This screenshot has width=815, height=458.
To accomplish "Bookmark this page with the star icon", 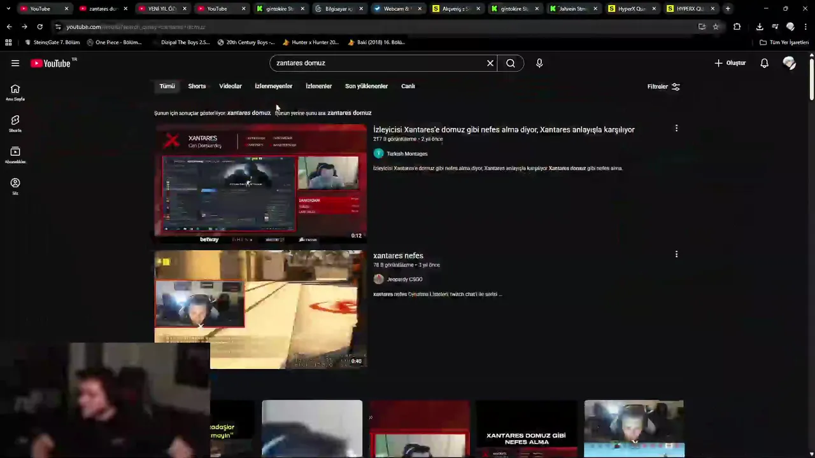I will pos(716,27).
